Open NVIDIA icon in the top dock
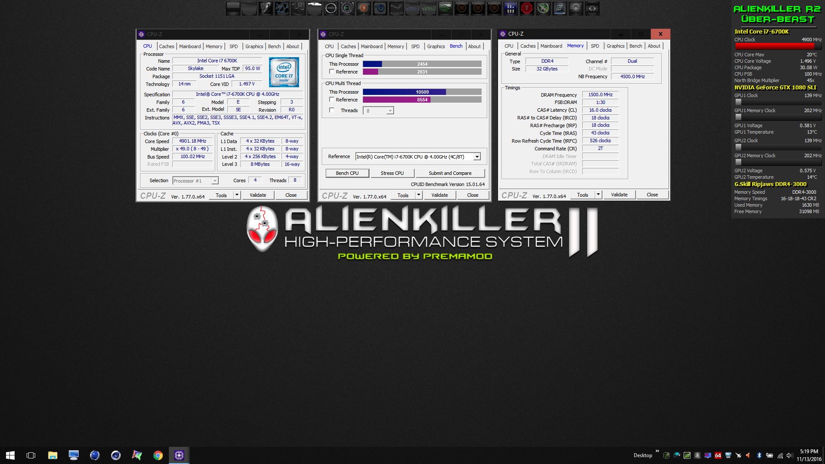 [445, 8]
